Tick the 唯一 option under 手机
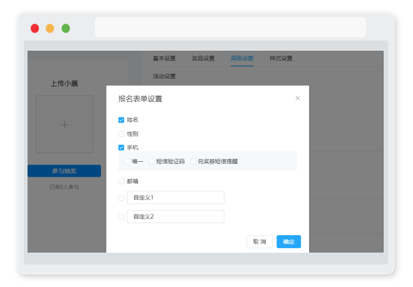 (x=127, y=161)
